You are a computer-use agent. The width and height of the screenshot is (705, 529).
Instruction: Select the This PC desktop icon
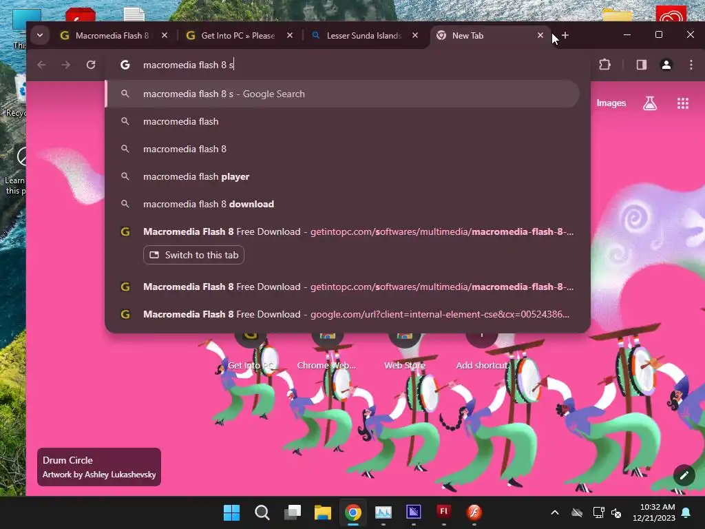[19, 28]
